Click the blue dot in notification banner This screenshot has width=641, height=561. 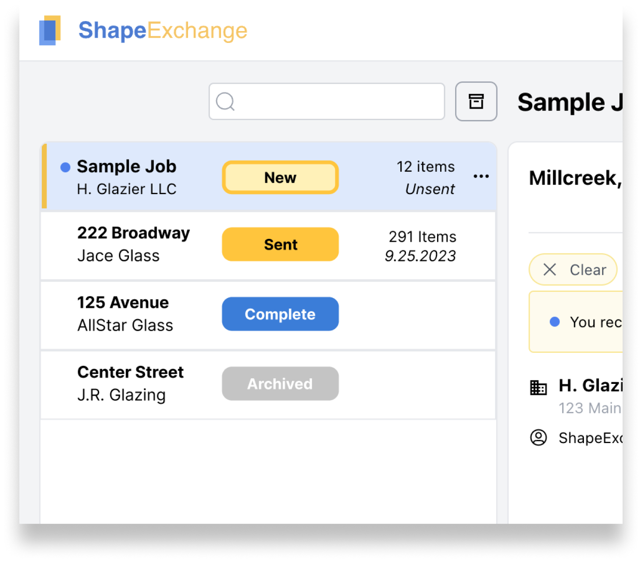point(555,322)
